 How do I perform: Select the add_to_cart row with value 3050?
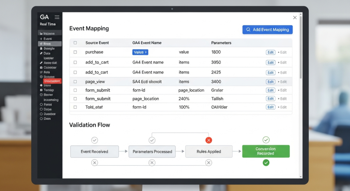[x=75, y=63]
